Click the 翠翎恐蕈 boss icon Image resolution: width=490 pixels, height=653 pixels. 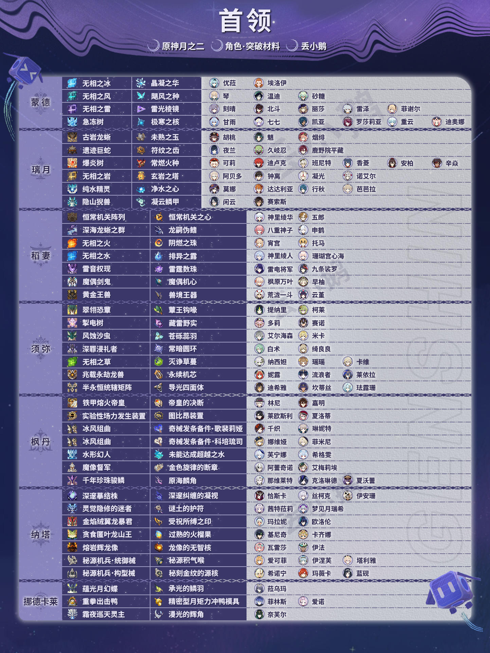(x=72, y=310)
